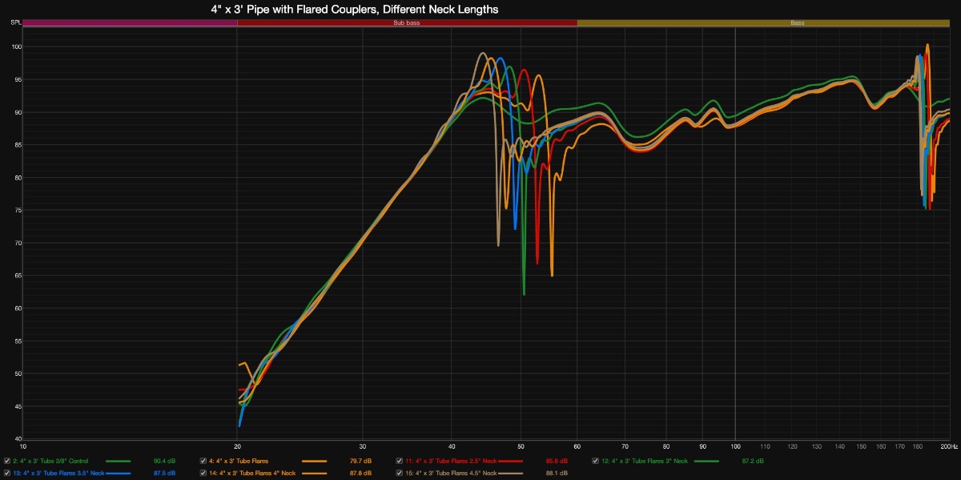Disable the Tube Flares 3" Neck checkbox

[x=595, y=461]
